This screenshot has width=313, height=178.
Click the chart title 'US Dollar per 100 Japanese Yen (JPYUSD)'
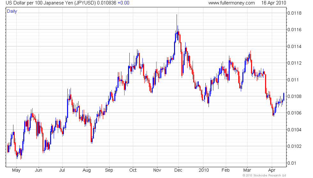(51, 3)
